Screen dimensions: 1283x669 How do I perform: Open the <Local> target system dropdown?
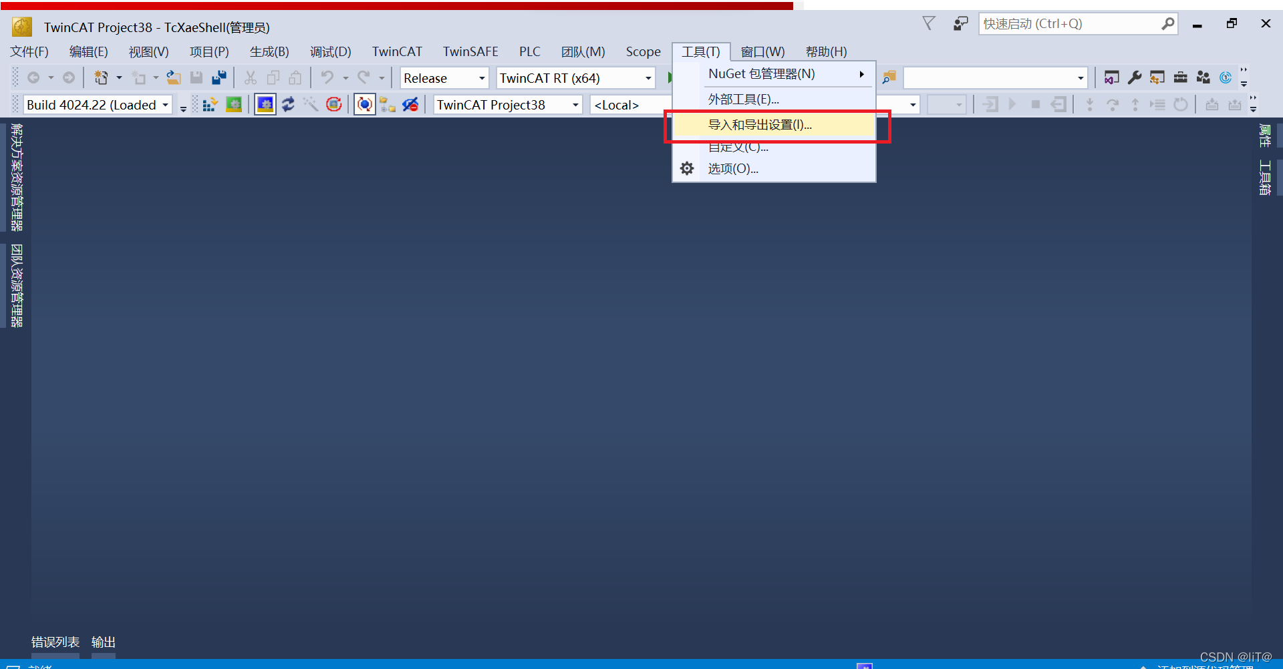click(631, 105)
